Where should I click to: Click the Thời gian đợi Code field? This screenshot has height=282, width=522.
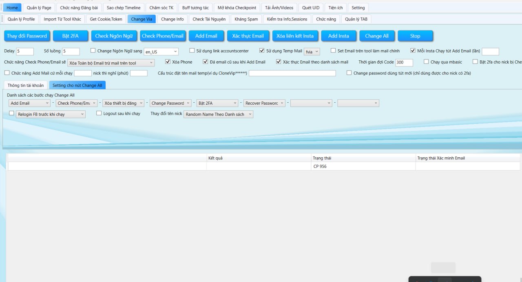point(404,63)
